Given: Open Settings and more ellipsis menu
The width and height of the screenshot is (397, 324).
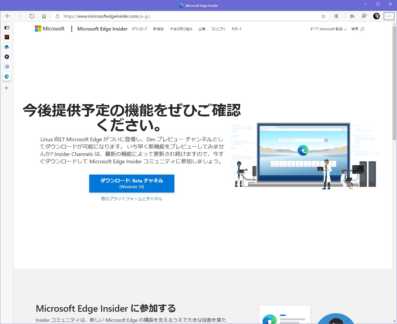Looking at the screenshot, I should coord(389,16).
